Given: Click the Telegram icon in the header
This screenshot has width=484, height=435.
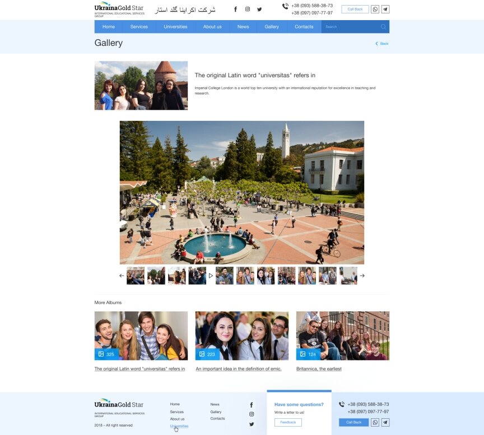Looking at the screenshot, I should point(385,10).
